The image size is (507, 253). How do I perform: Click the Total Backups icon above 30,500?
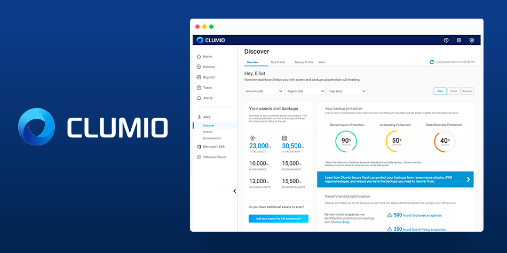tap(284, 138)
